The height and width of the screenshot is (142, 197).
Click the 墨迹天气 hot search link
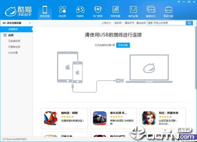point(129,23)
